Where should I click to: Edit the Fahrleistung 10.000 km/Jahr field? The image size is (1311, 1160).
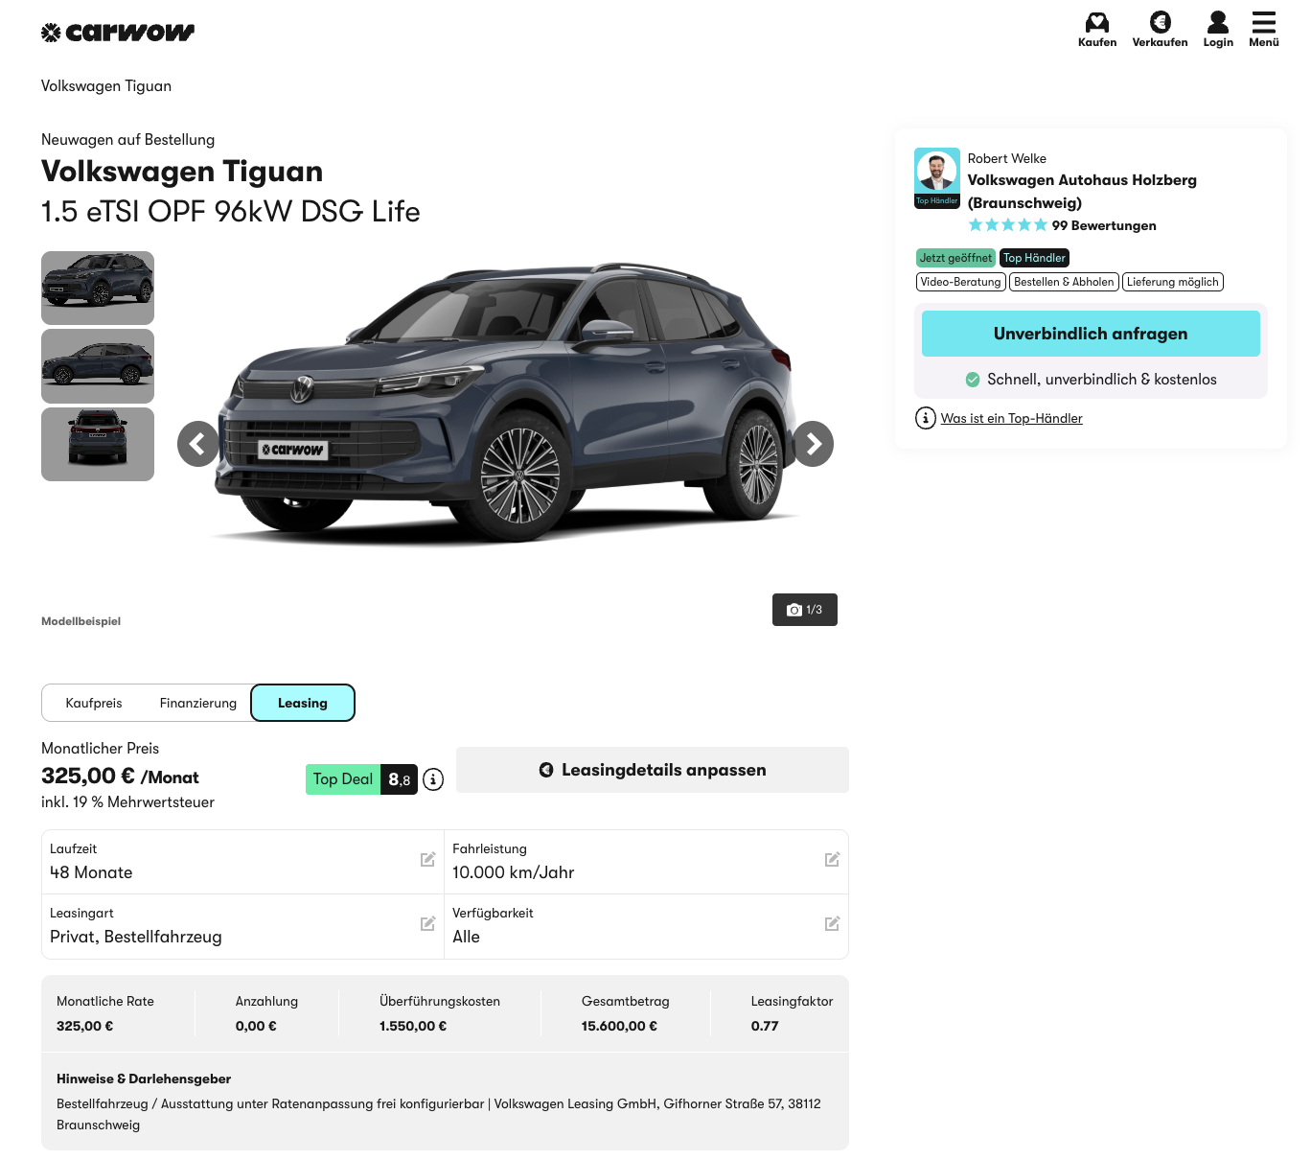click(832, 860)
